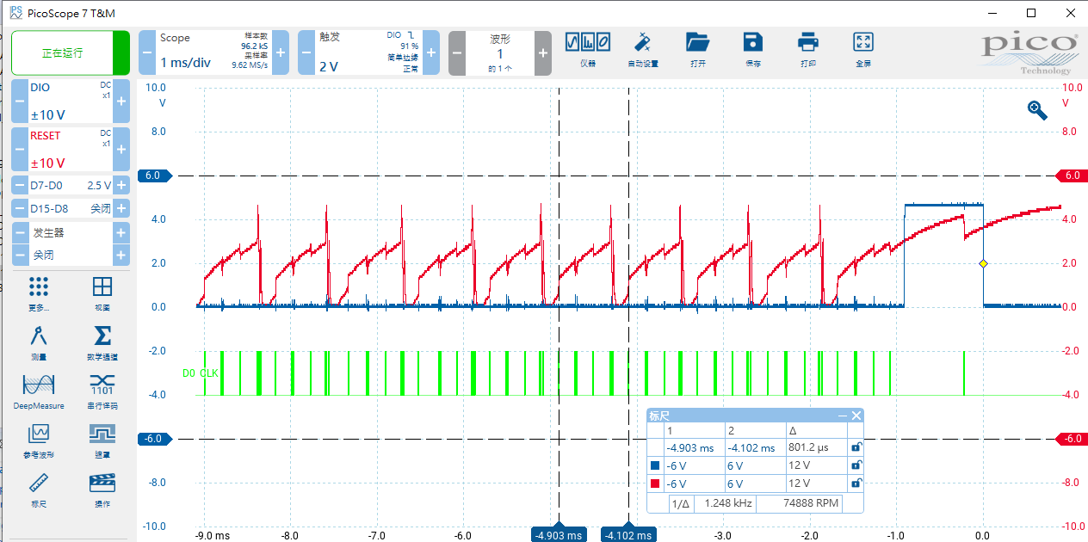Click the zoom magnifier on the waveform view

pyautogui.click(x=1036, y=110)
